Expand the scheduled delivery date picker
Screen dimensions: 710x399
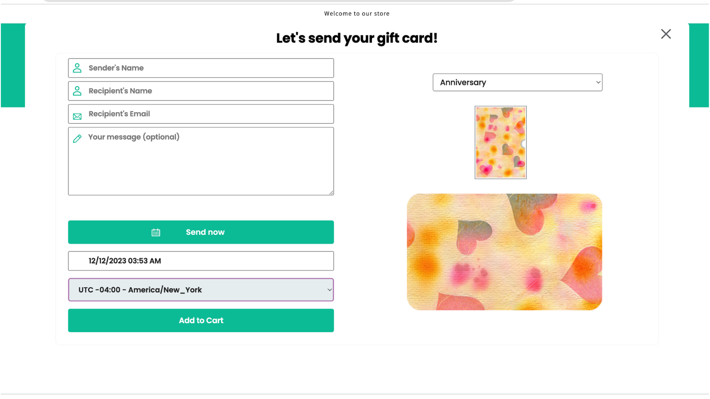201,261
